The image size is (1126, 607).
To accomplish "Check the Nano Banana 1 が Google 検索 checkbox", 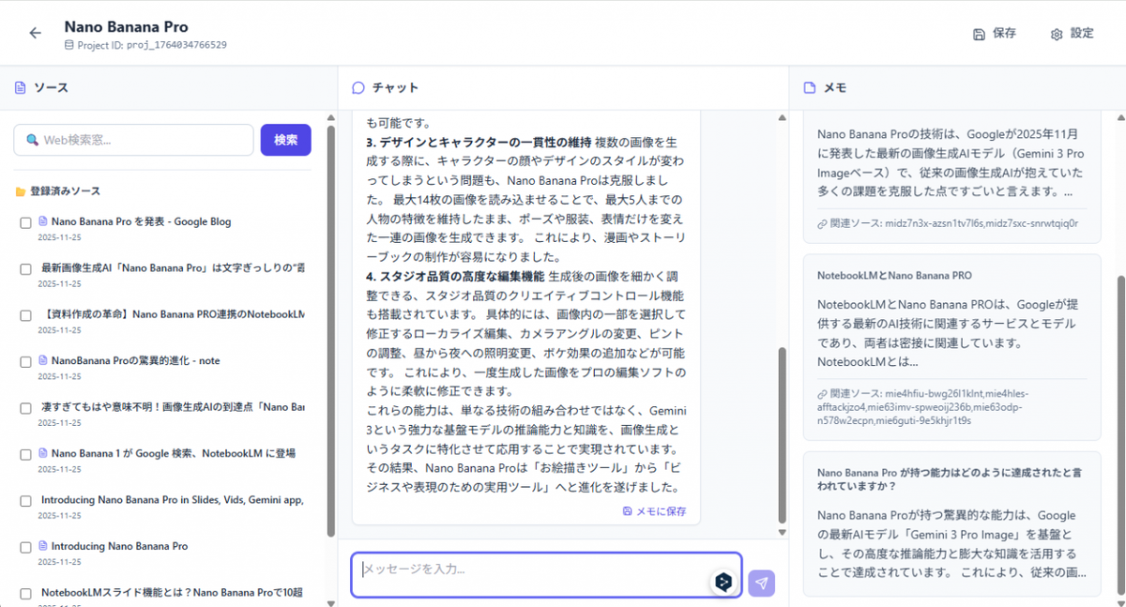I will point(25,455).
